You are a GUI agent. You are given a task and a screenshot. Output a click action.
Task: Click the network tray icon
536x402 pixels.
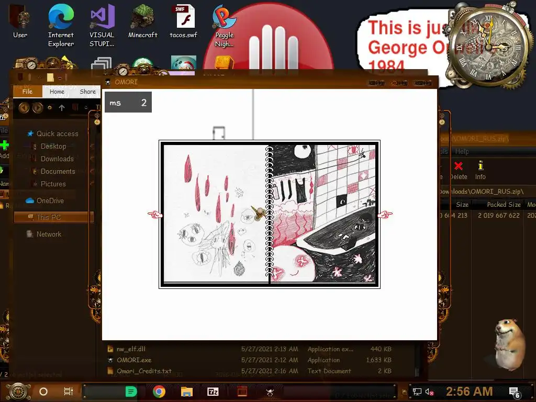[417, 392]
